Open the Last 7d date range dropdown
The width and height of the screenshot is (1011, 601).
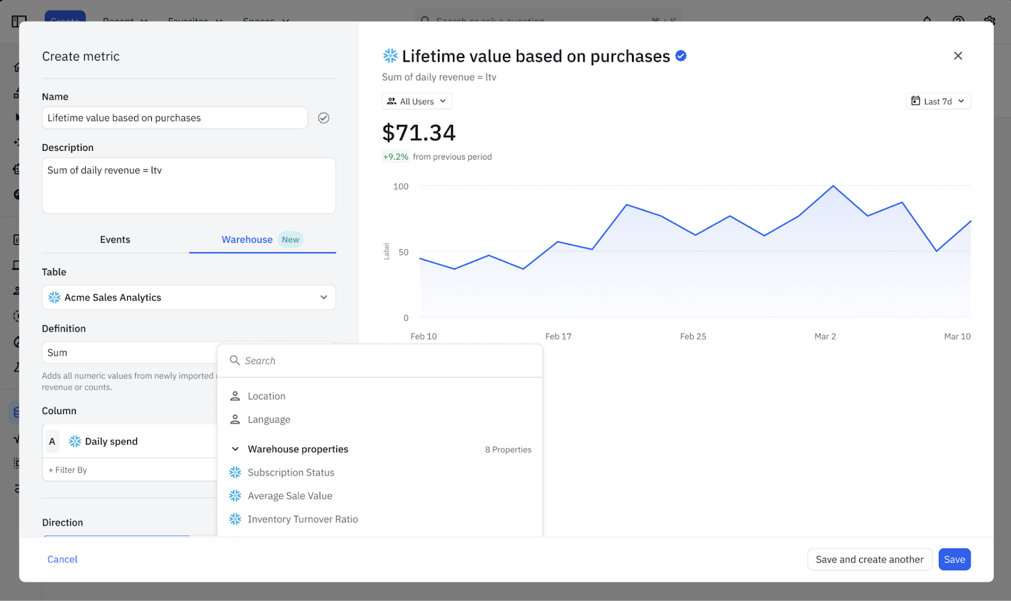938,101
